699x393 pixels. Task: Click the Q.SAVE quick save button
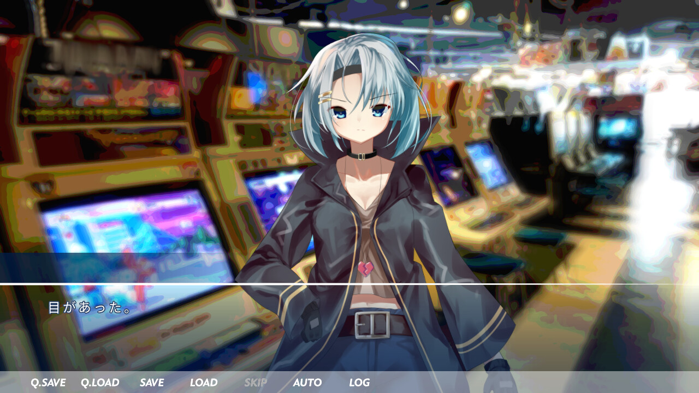48,383
